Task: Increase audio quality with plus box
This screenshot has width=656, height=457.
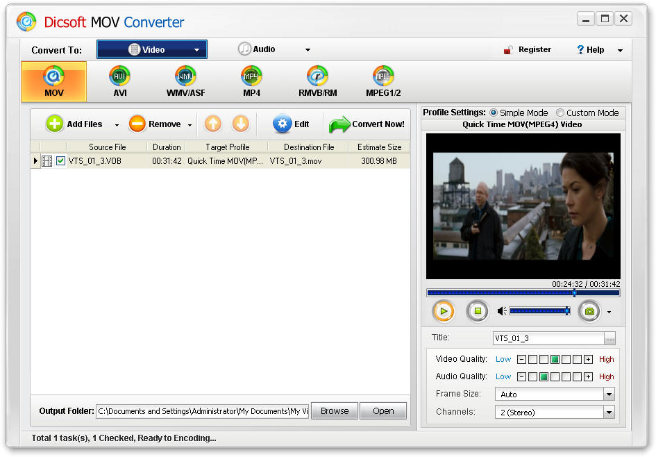Action: (588, 376)
